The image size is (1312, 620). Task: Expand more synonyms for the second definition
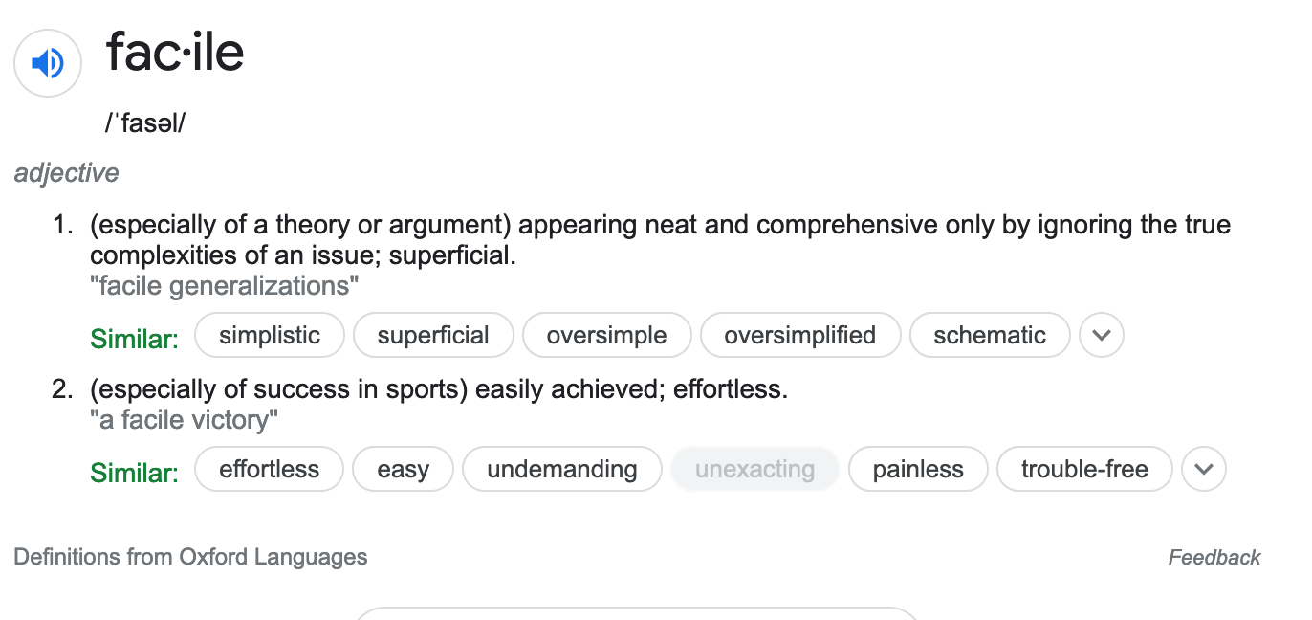tap(1203, 470)
